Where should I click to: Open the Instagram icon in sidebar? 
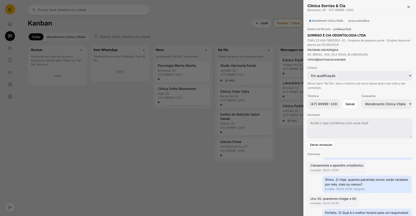click(10, 84)
